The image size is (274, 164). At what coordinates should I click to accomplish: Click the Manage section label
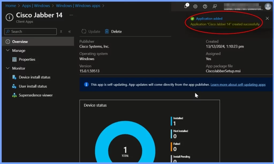(19, 51)
